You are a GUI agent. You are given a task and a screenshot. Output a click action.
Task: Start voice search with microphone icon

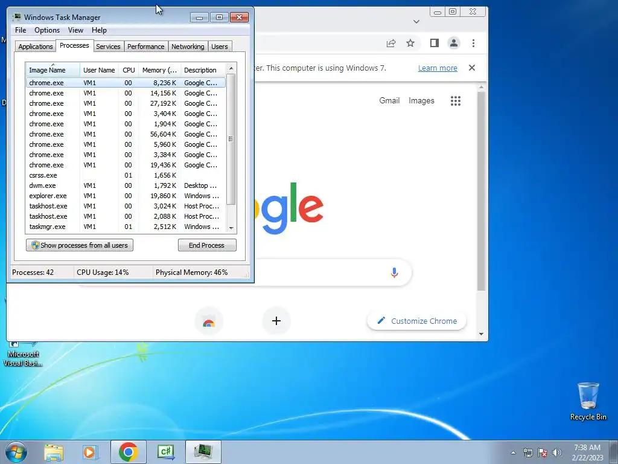(x=394, y=272)
